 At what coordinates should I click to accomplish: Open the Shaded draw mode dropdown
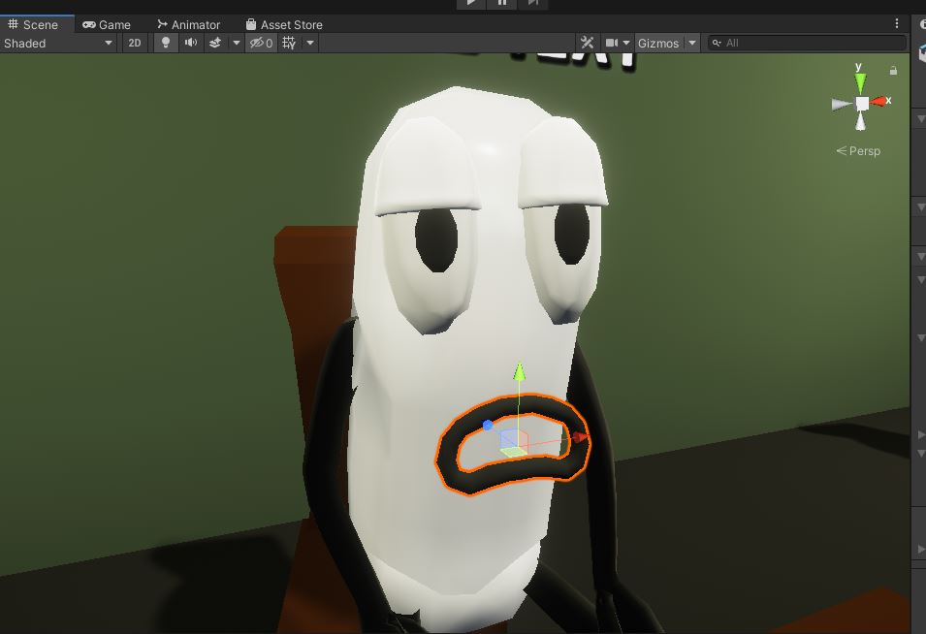[58, 43]
